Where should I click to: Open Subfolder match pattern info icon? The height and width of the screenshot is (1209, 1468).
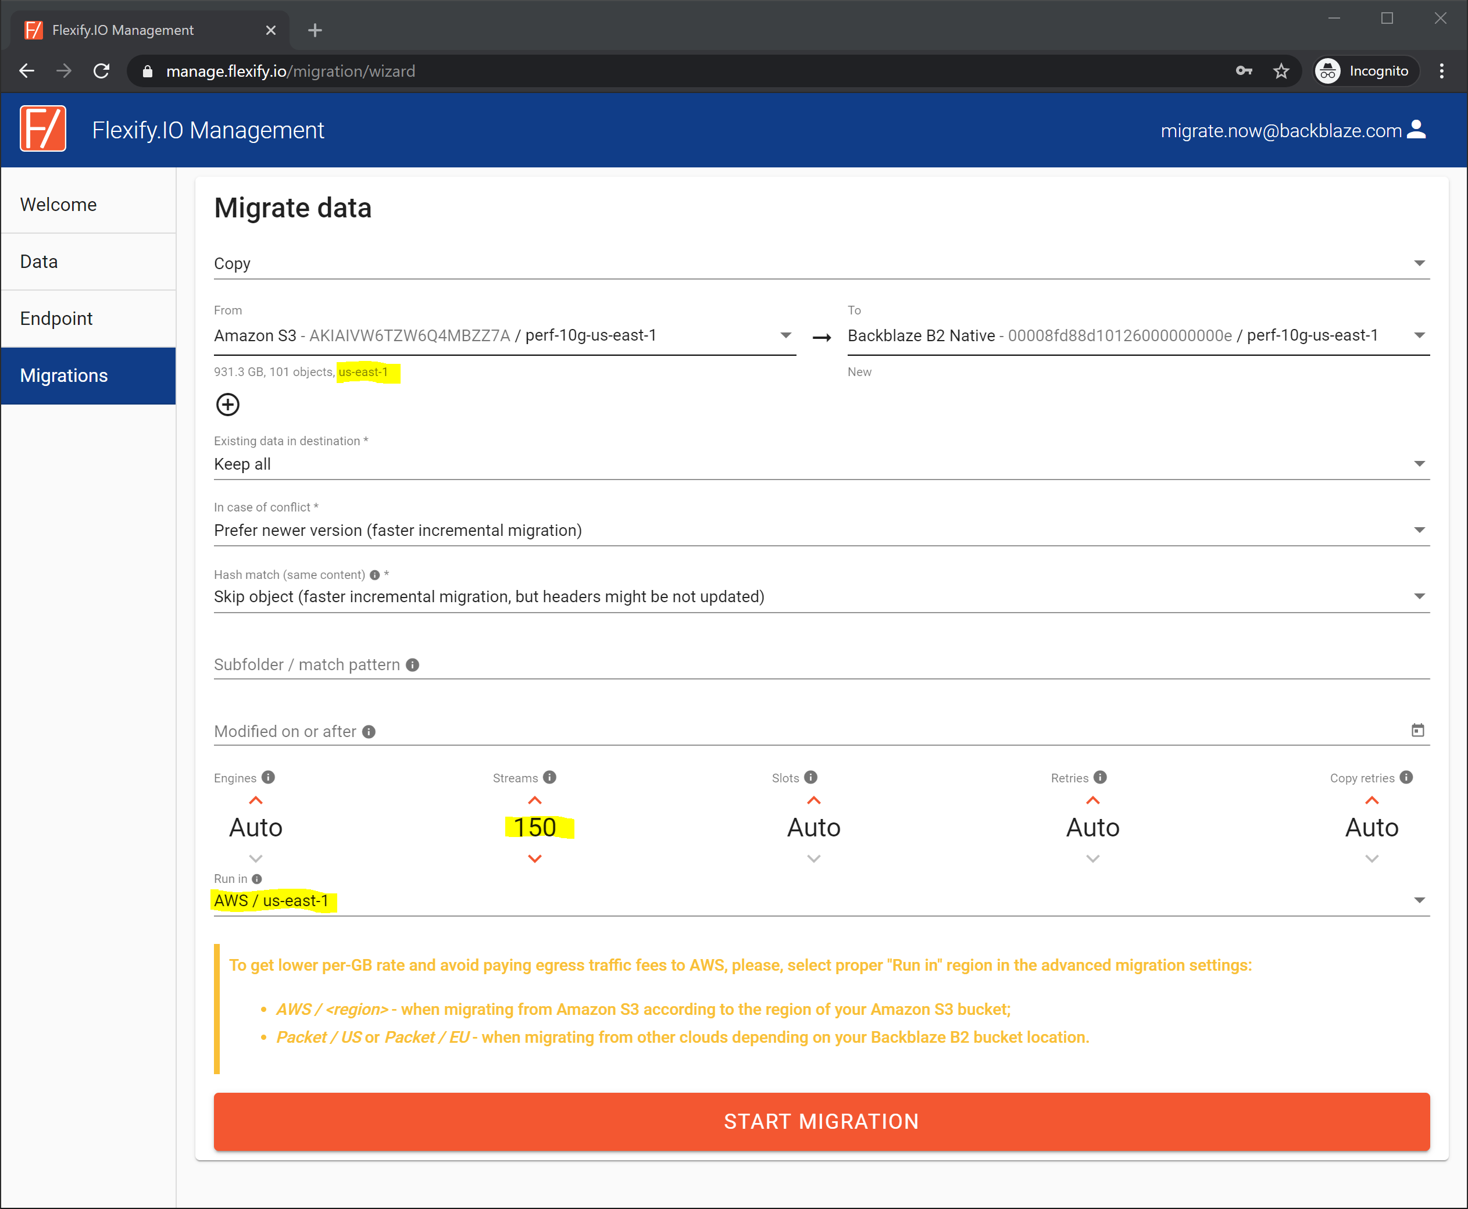412,665
